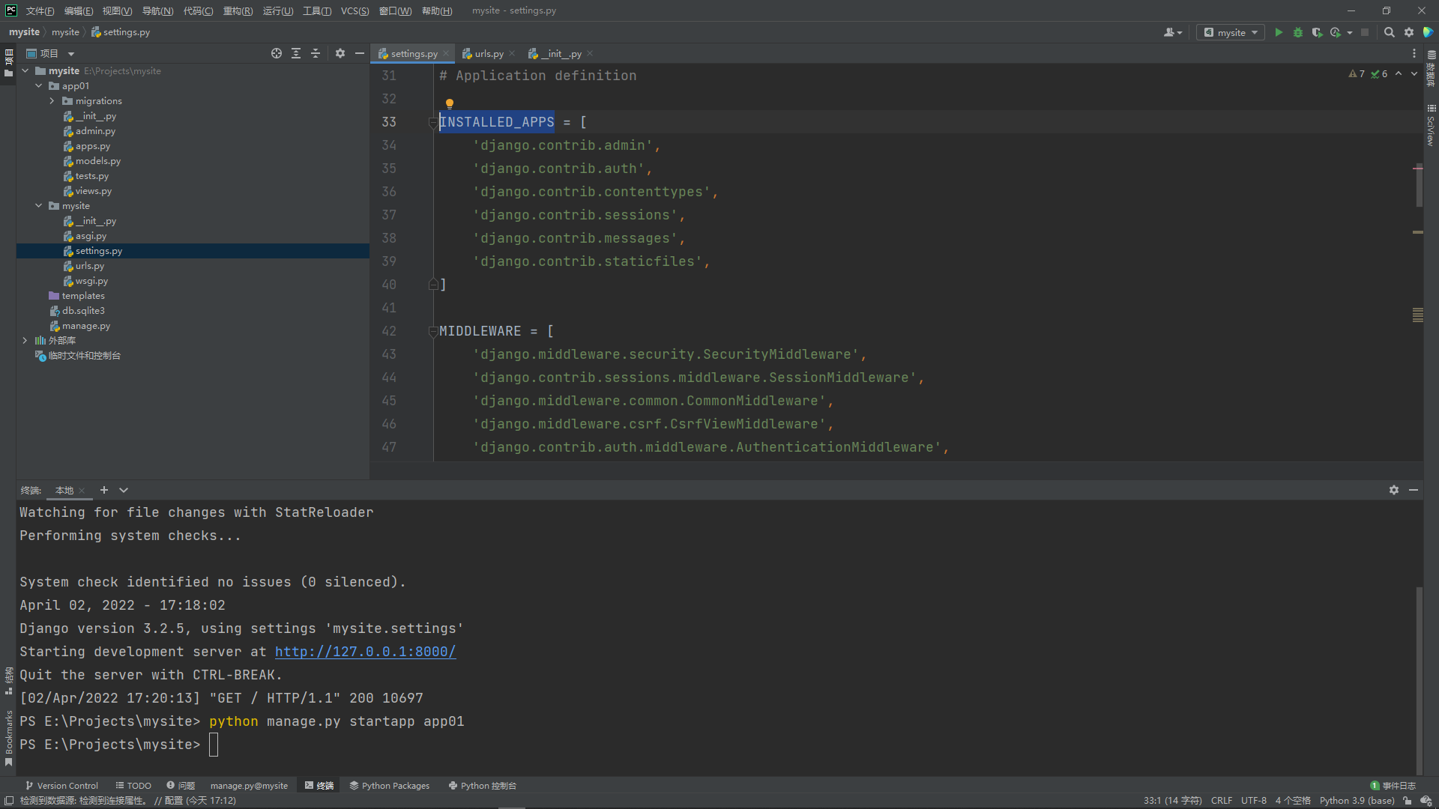Collapse all nodes icon in Project panel
This screenshot has width=1439, height=809.
pos(316,53)
